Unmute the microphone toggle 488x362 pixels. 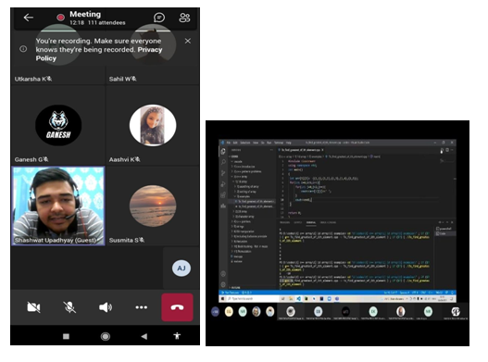click(x=69, y=307)
